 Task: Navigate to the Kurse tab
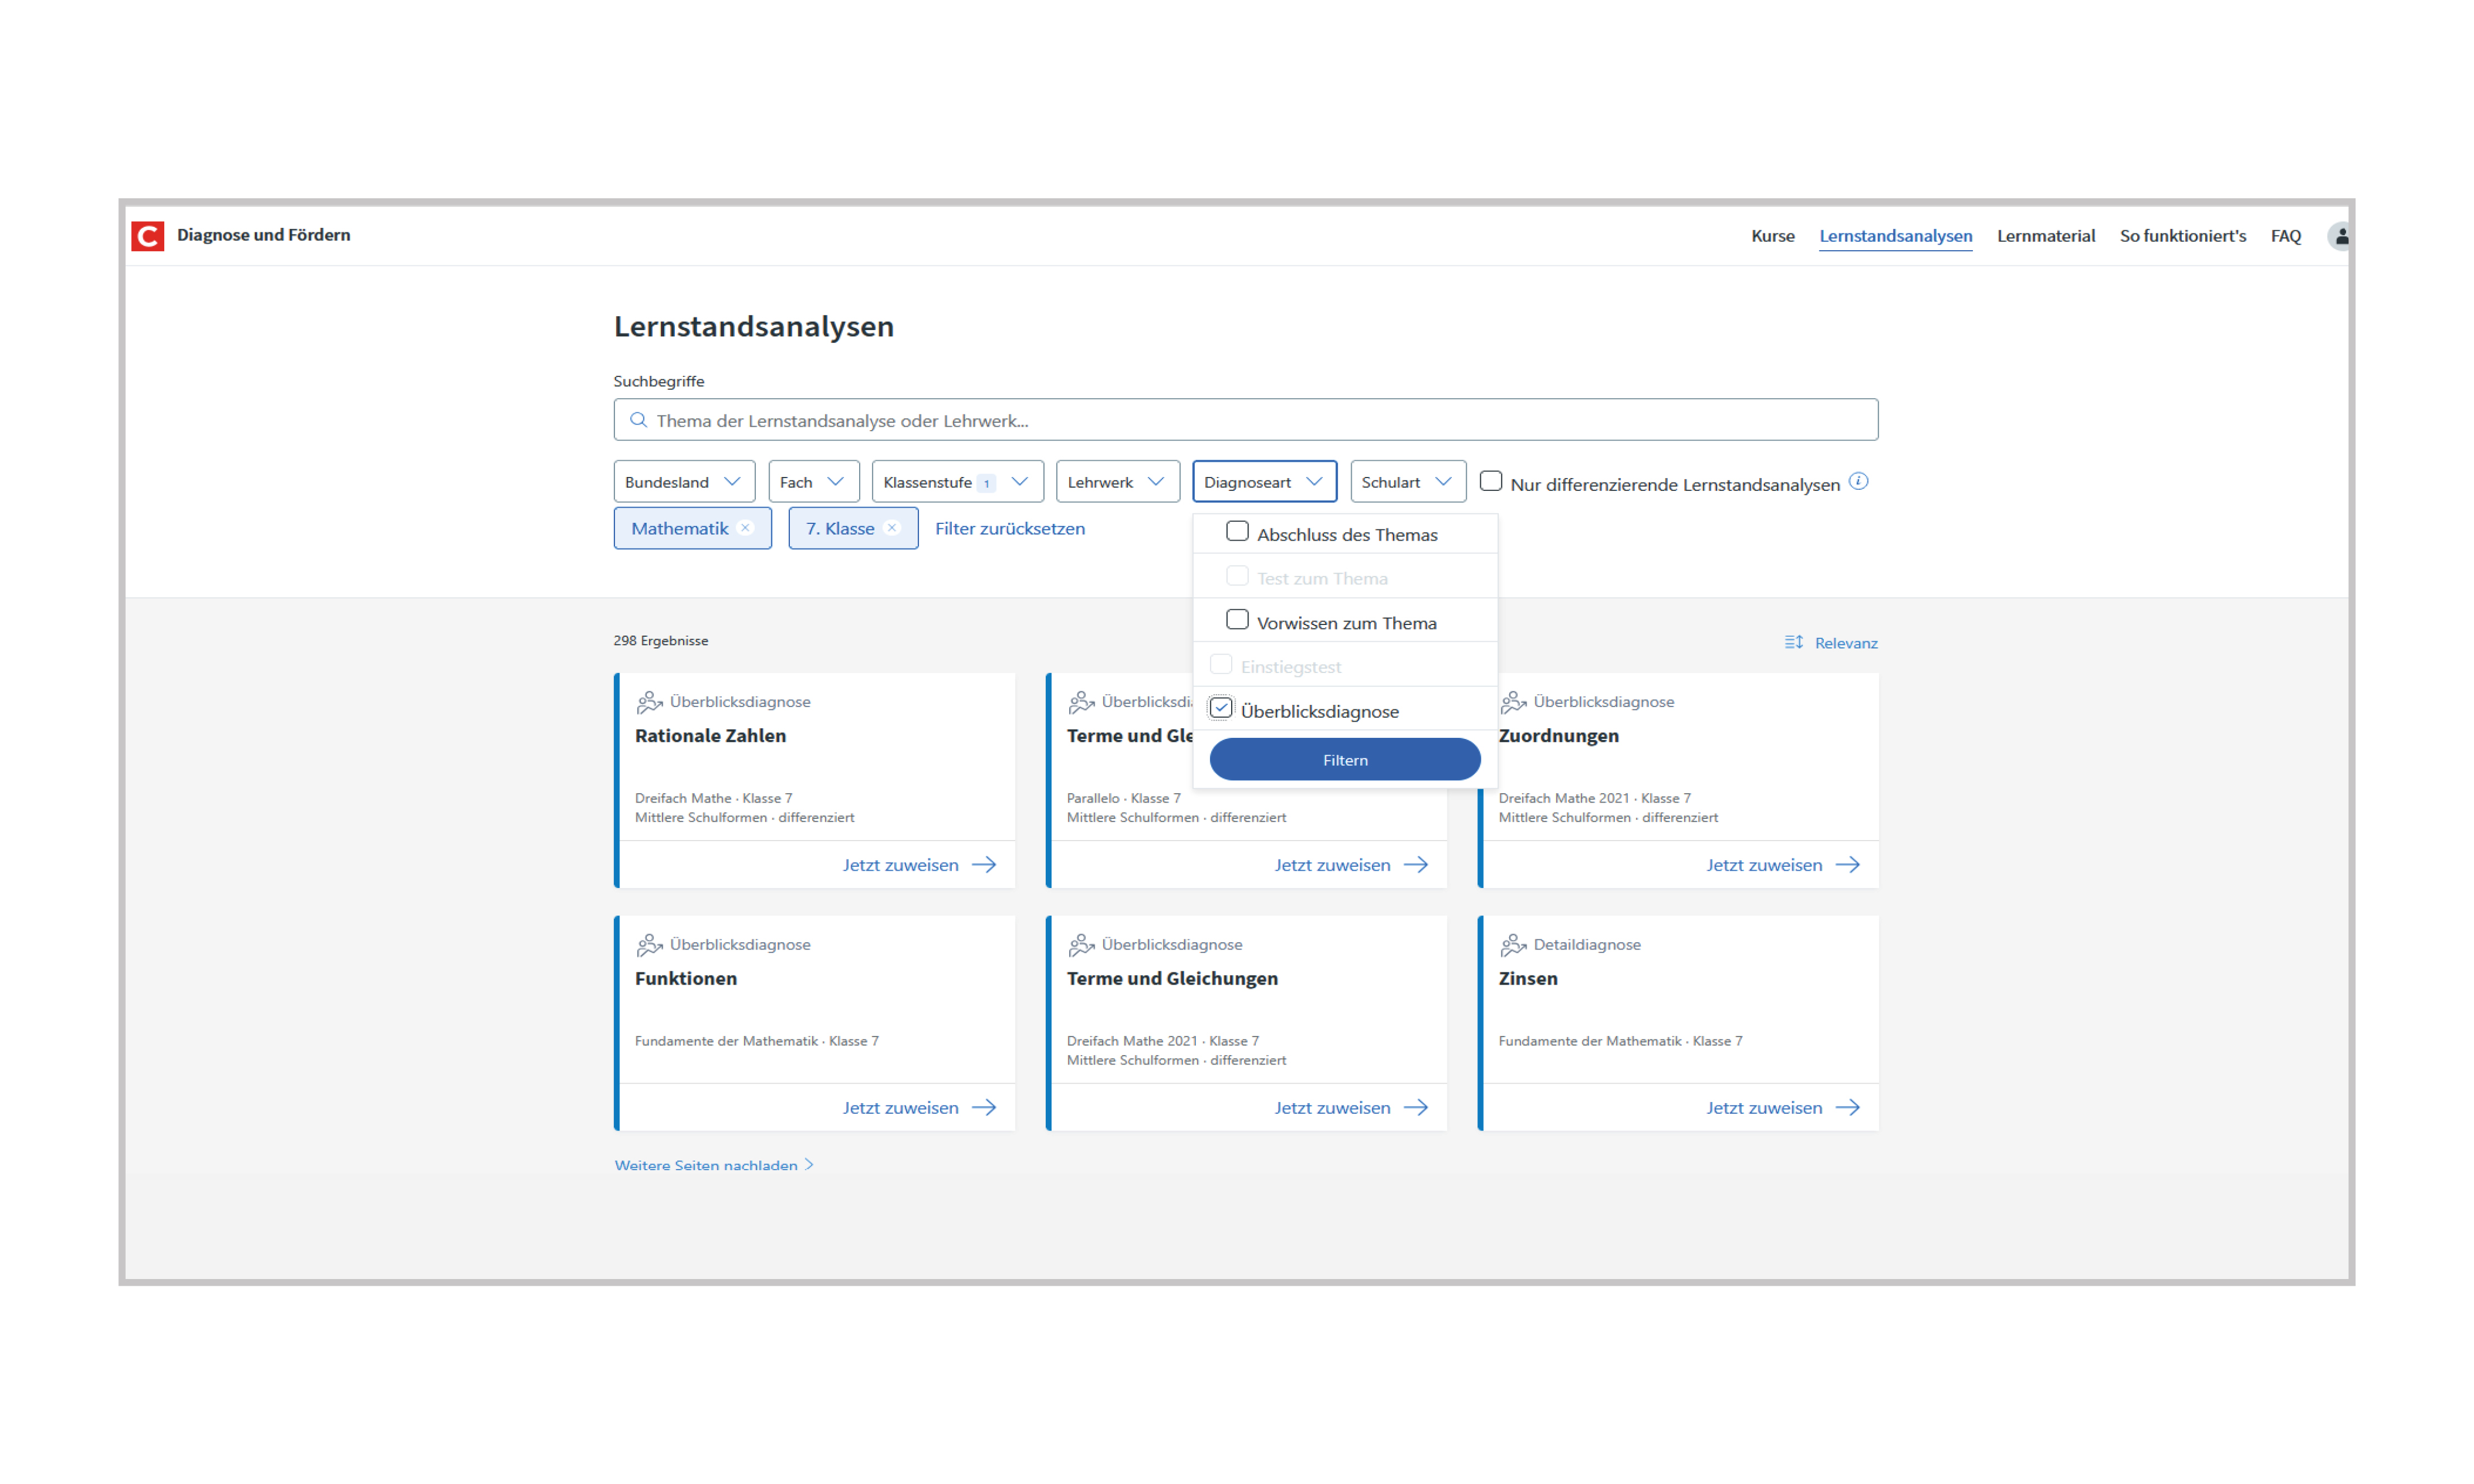click(1773, 236)
